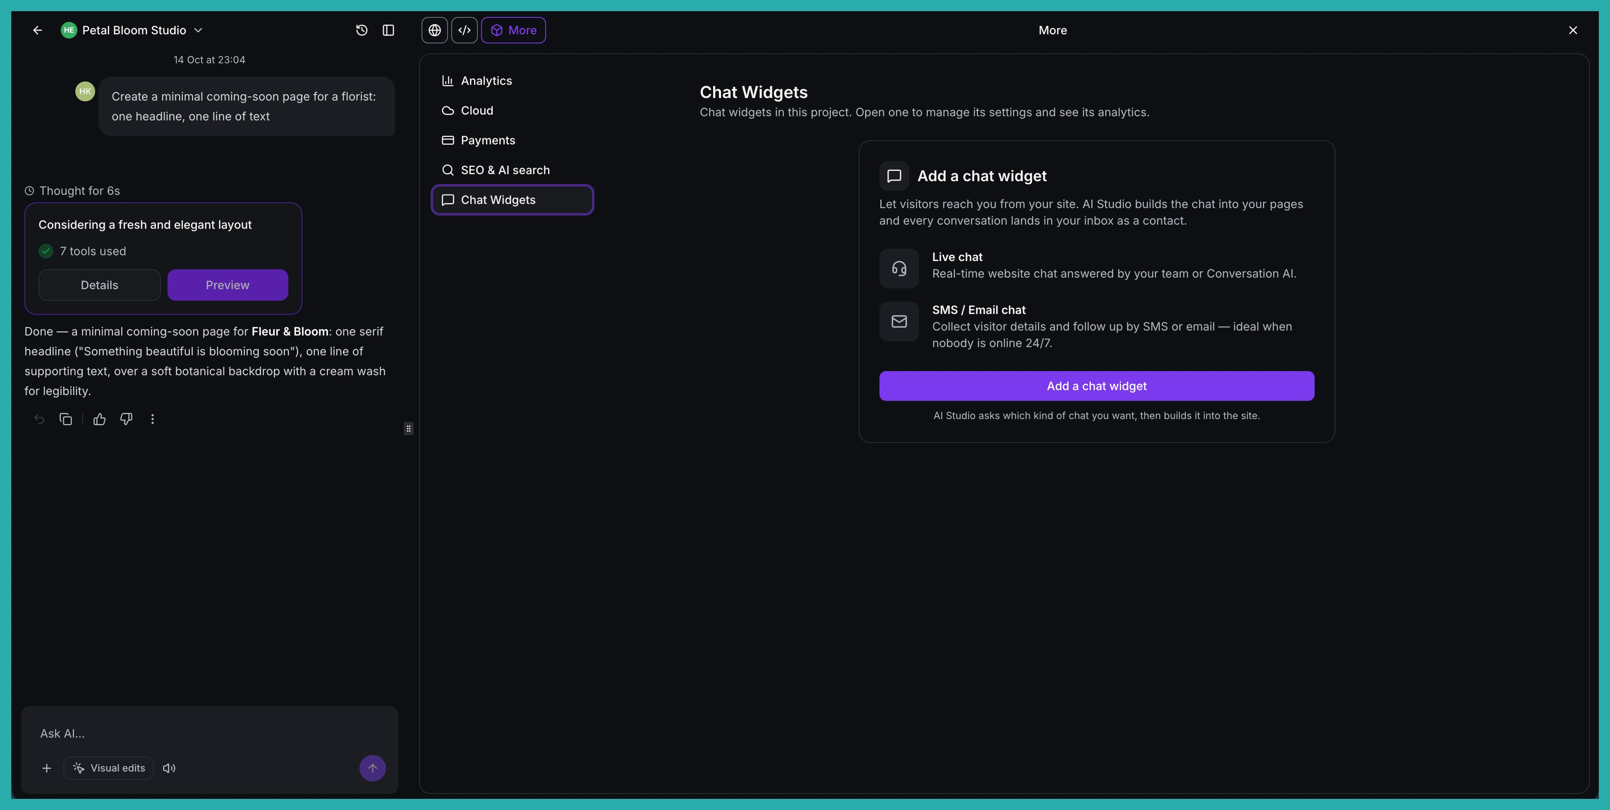Expand the Petal Bloom Studio project dropdown

coord(198,30)
